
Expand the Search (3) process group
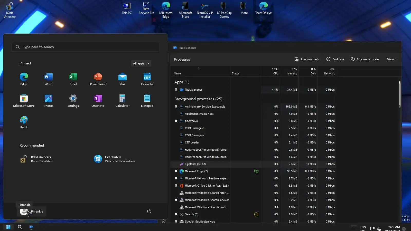(x=176, y=214)
